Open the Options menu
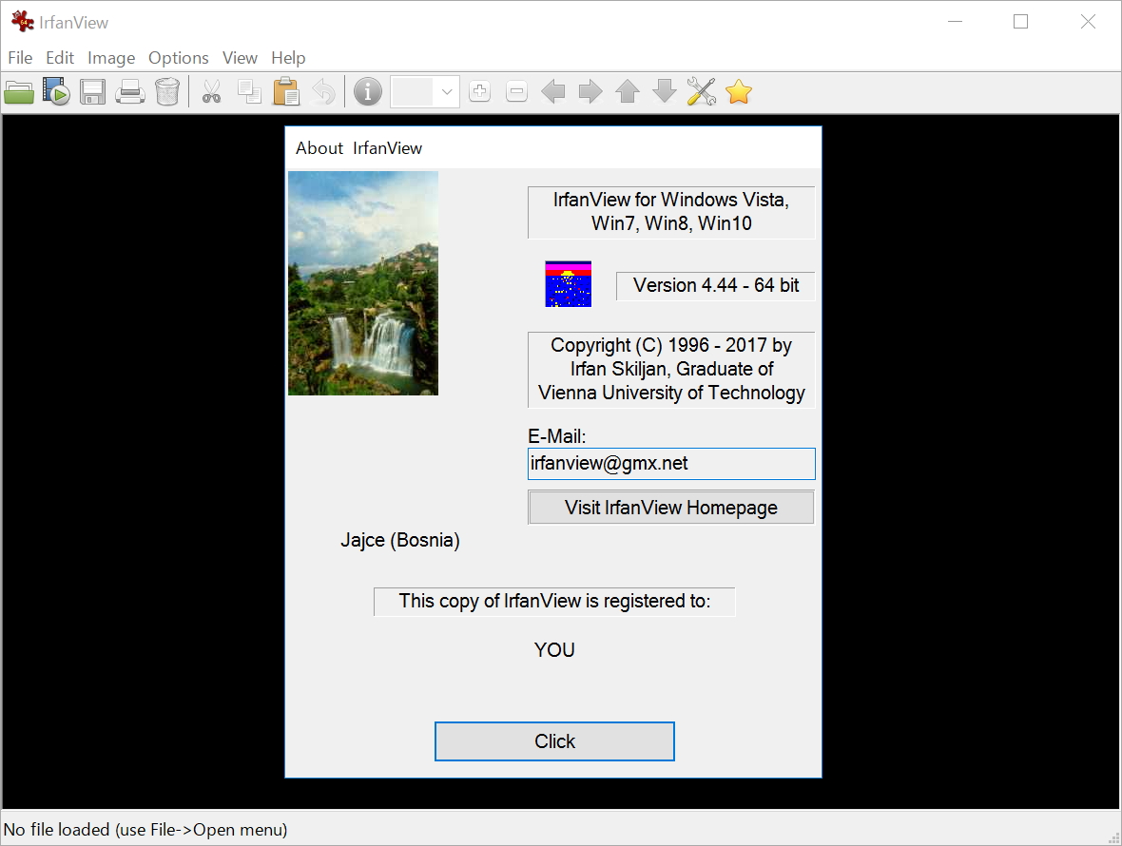The width and height of the screenshot is (1122, 846). (178, 58)
